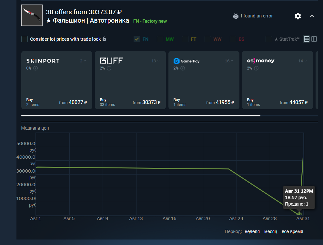Image resolution: width=323 pixels, height=245 pixels.
Task: Click the Авг 13 axis label
Action: click(x=136, y=218)
